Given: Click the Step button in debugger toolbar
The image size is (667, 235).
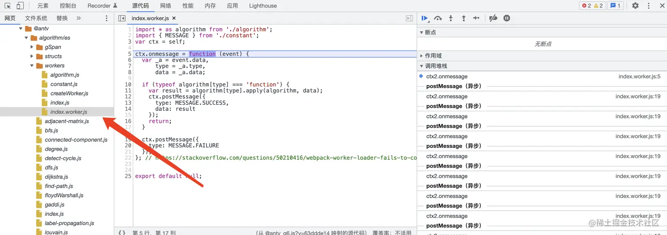Looking at the screenshot, I should [x=476, y=18].
